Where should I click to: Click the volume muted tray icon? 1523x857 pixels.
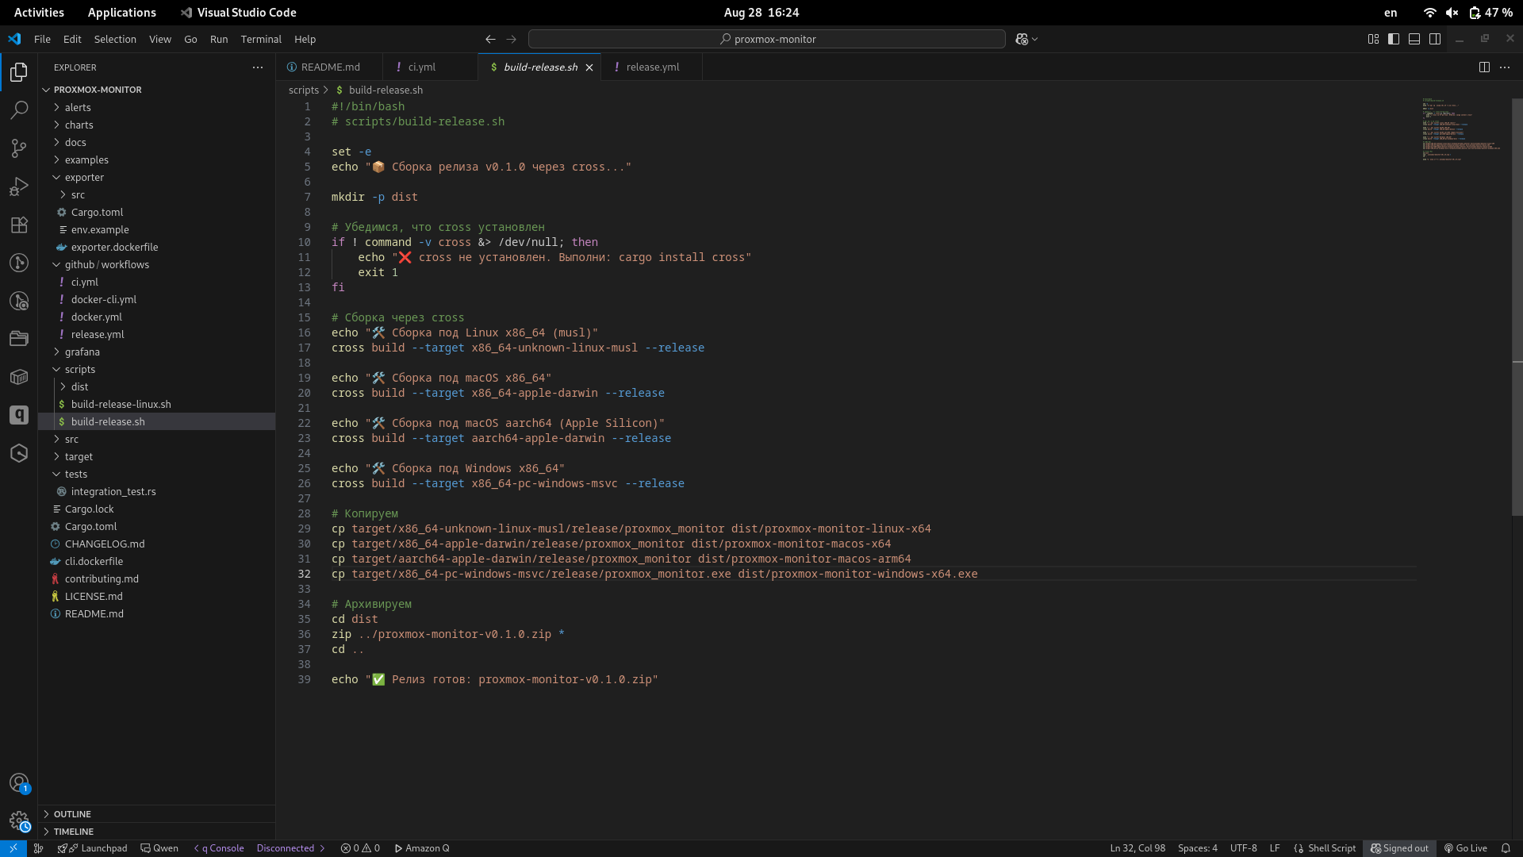1452,13
